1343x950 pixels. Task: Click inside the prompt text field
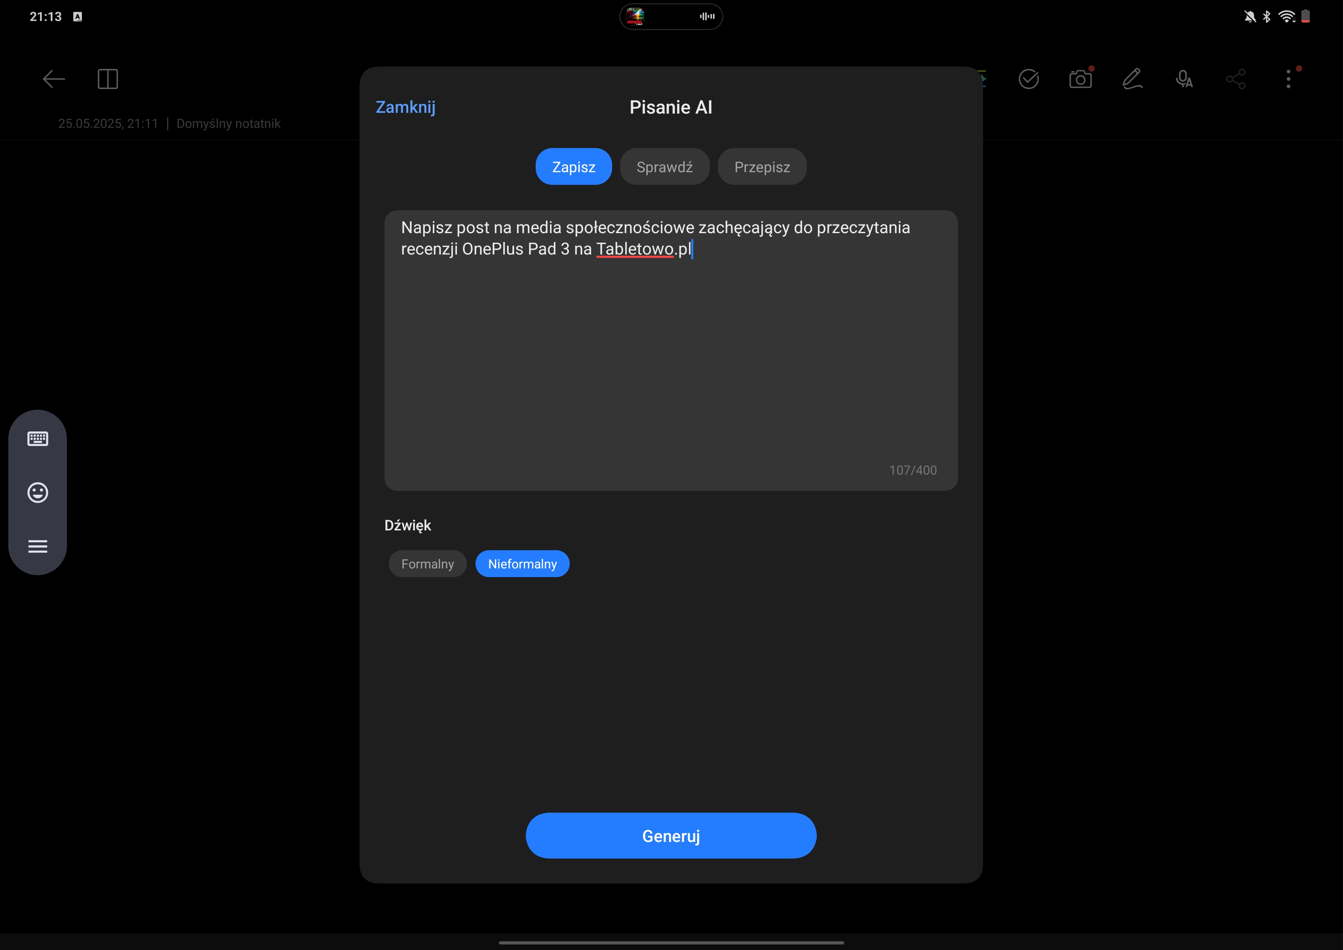click(x=671, y=350)
